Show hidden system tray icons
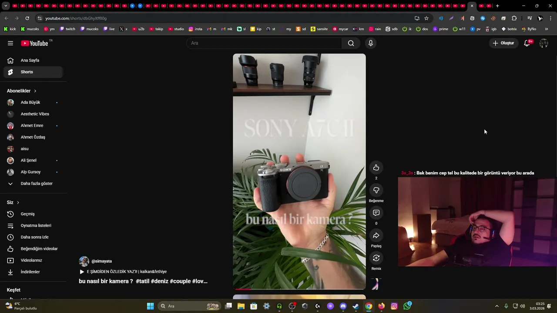 tap(497, 306)
